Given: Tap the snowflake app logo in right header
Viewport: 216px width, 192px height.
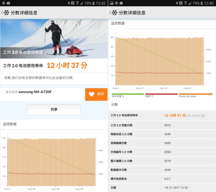Looking at the screenshot, I should 115,13.
